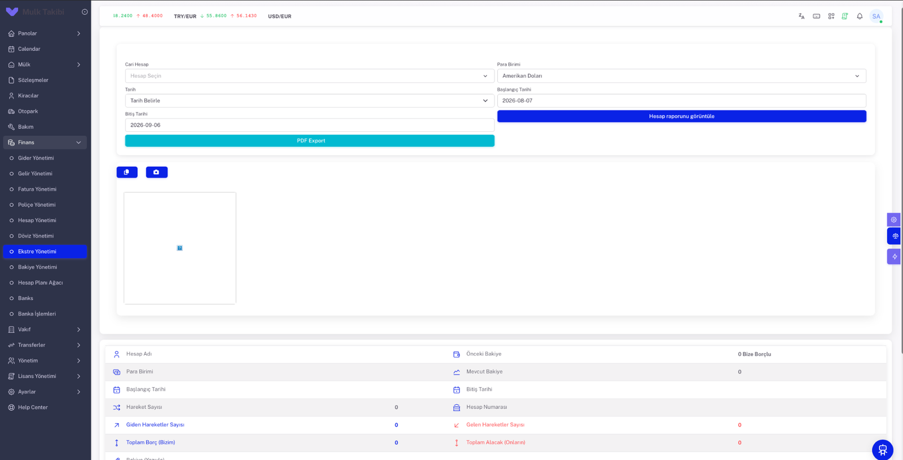The width and height of the screenshot is (903, 460).
Task: Expand the Transferler sidebar menu
Action: (x=45, y=345)
